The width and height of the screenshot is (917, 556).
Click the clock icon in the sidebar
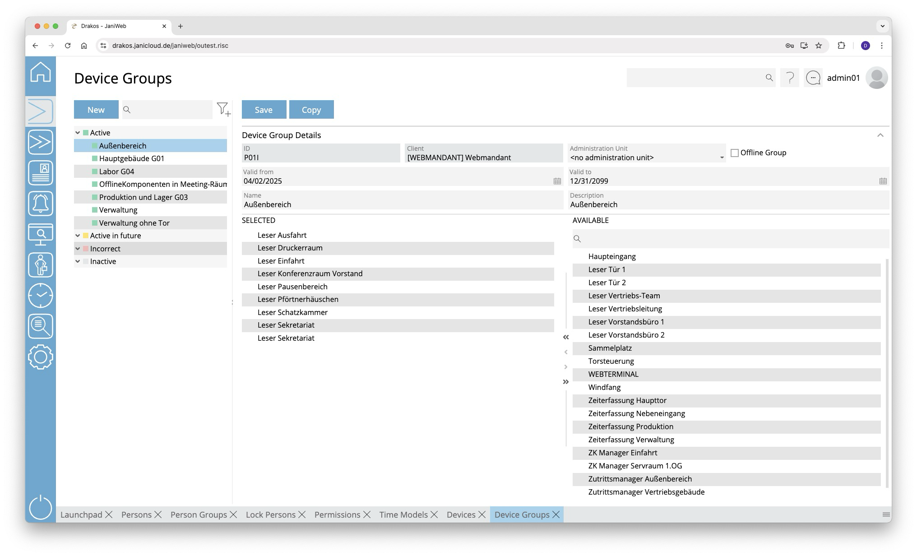pyautogui.click(x=41, y=296)
